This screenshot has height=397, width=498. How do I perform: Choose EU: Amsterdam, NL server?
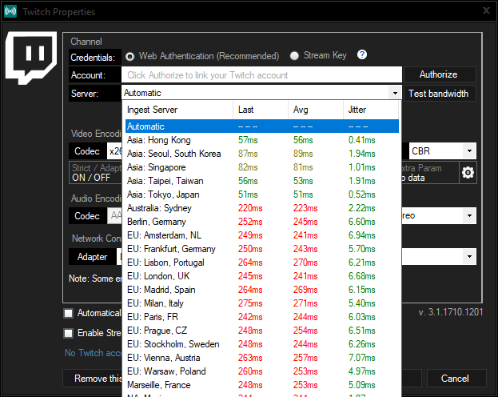pyautogui.click(x=262, y=235)
